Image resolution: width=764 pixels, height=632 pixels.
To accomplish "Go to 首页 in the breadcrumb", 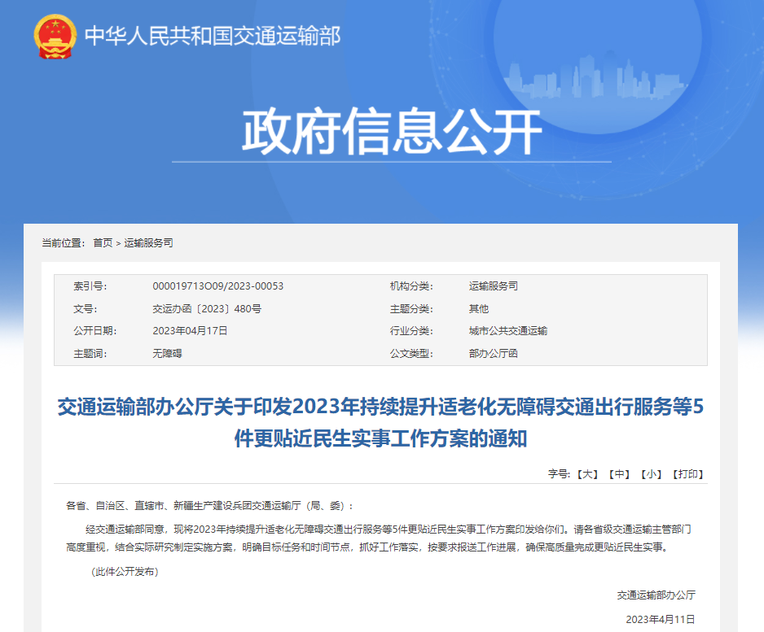I will pos(103,243).
